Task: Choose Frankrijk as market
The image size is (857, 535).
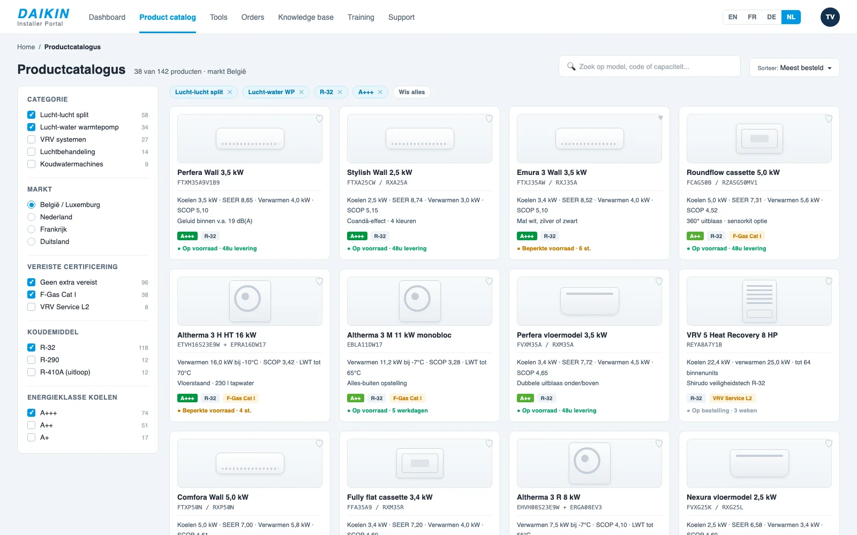Action: 31,229
